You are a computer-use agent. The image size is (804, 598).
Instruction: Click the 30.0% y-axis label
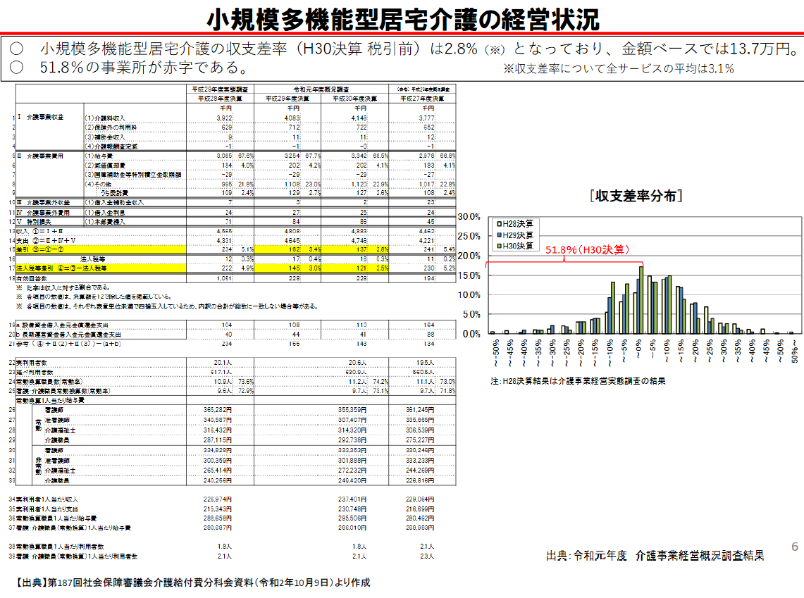[469, 217]
